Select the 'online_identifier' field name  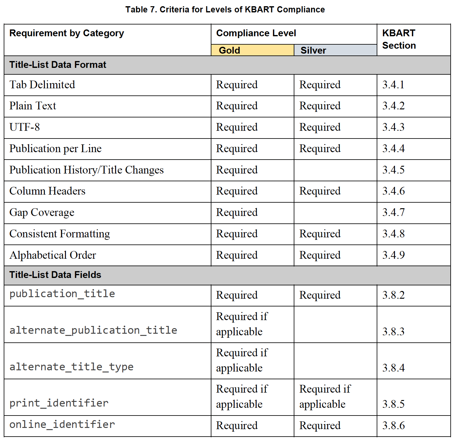(62, 424)
